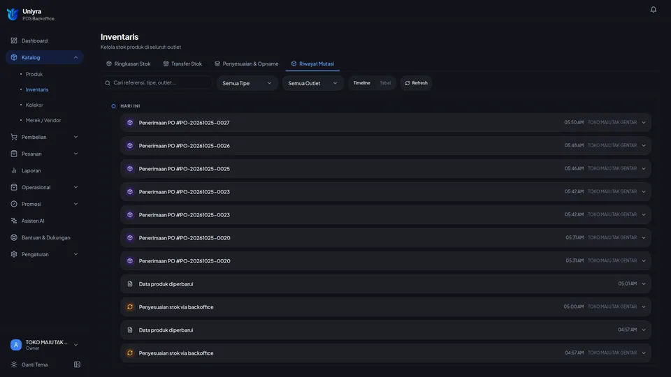Open the notifications bell
The image size is (671, 377).
coord(653,10)
